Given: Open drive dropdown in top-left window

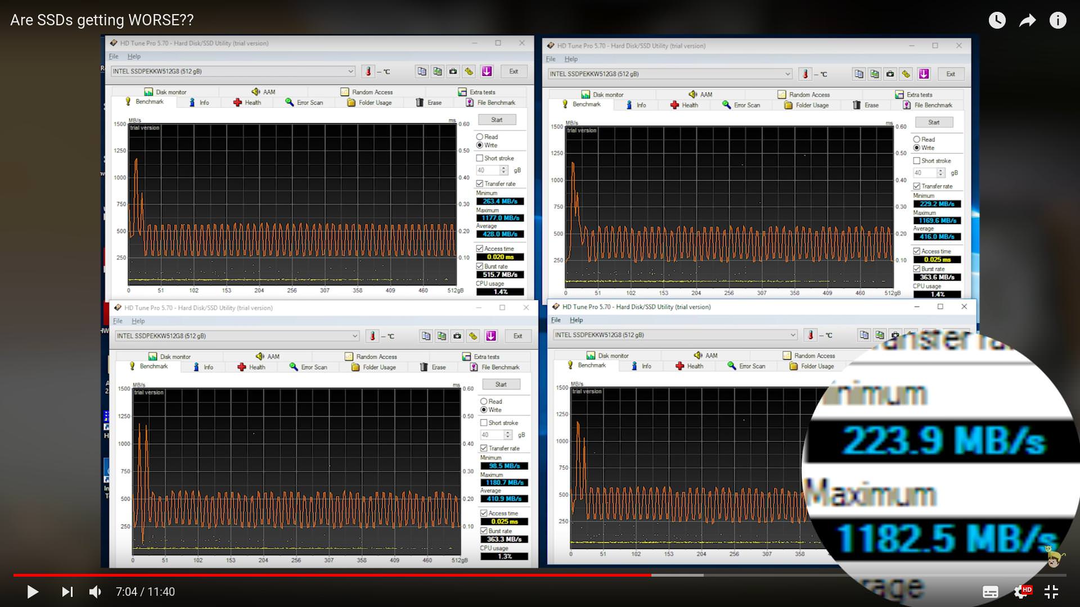Looking at the screenshot, I should point(233,71).
